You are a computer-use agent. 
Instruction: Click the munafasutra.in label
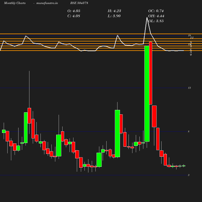47,3
